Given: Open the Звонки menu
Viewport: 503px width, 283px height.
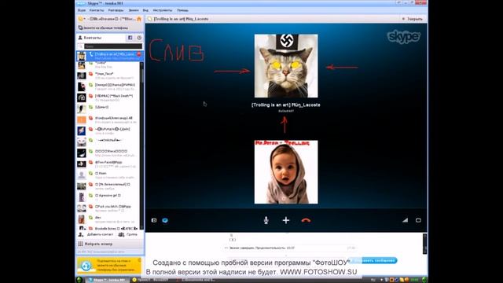Looking at the screenshot, I should [x=134, y=10].
